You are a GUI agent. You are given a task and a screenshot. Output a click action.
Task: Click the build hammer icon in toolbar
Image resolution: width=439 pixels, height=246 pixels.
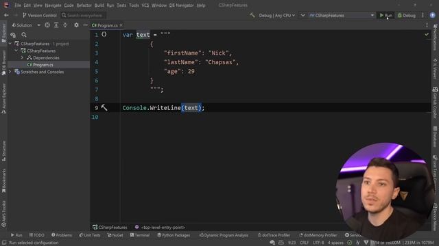(252, 15)
